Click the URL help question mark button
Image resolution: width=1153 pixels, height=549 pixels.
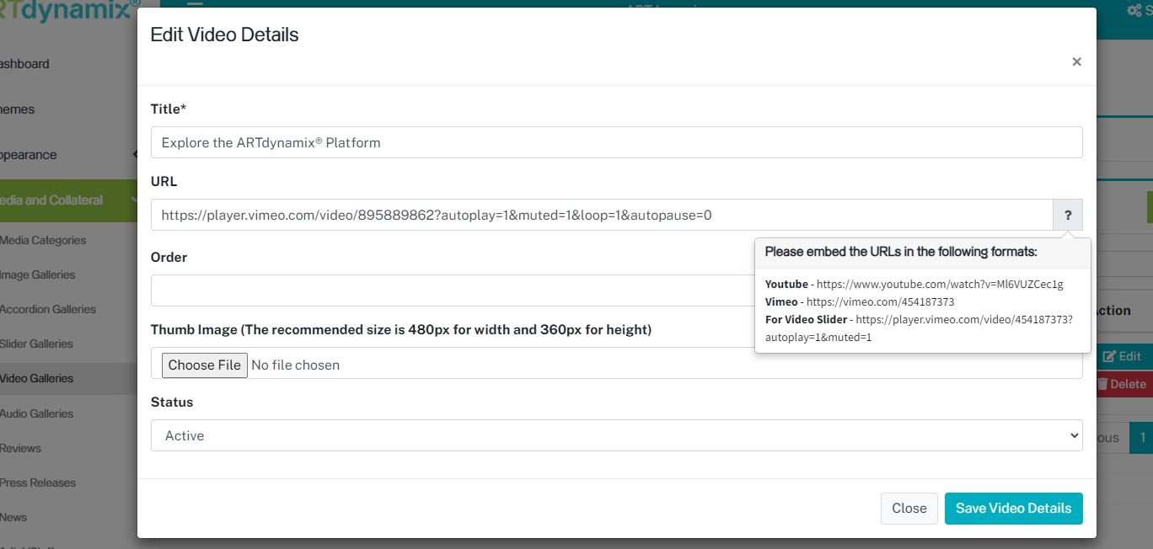(1068, 215)
